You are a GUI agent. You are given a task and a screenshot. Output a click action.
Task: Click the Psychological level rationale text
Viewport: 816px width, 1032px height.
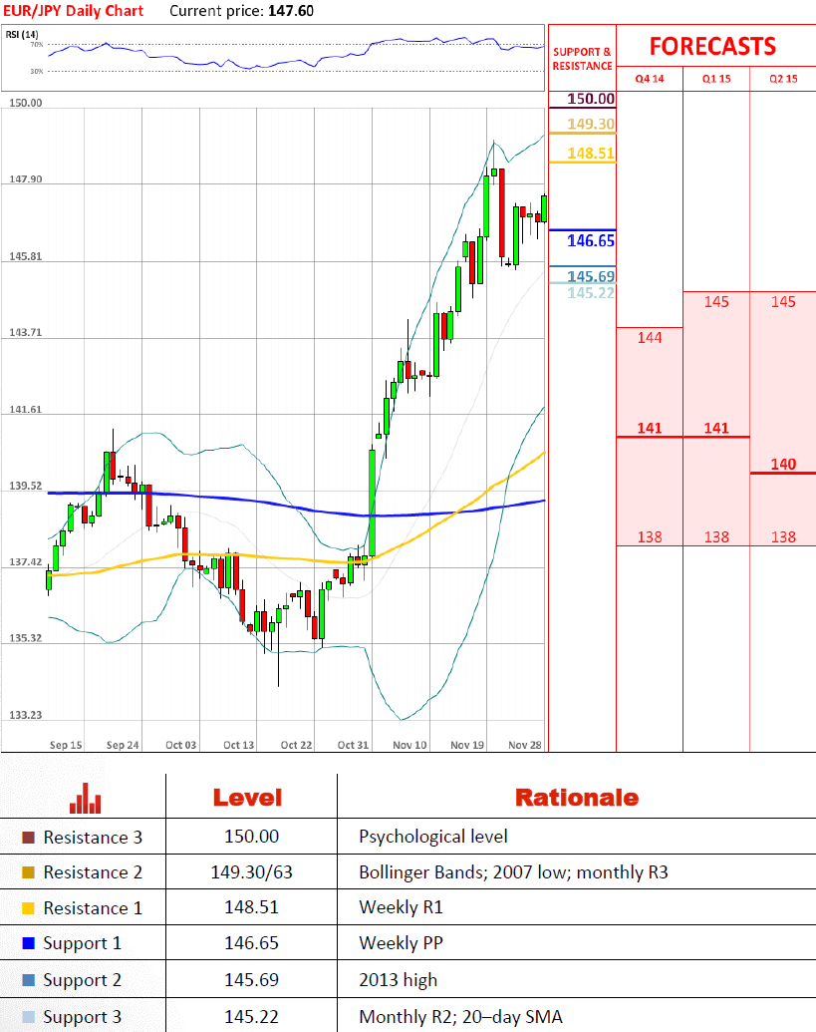pyautogui.click(x=433, y=837)
